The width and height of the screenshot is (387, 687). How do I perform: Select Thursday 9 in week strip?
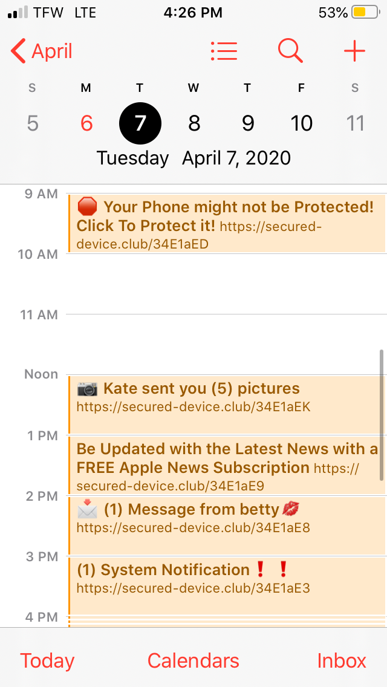(x=248, y=123)
